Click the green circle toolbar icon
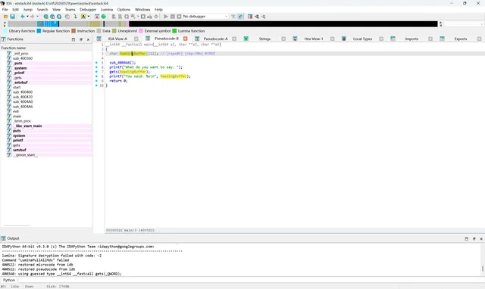485x289 pixels. [104, 17]
